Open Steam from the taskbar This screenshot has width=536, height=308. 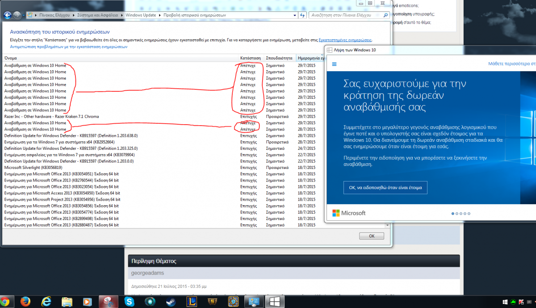[171, 301]
